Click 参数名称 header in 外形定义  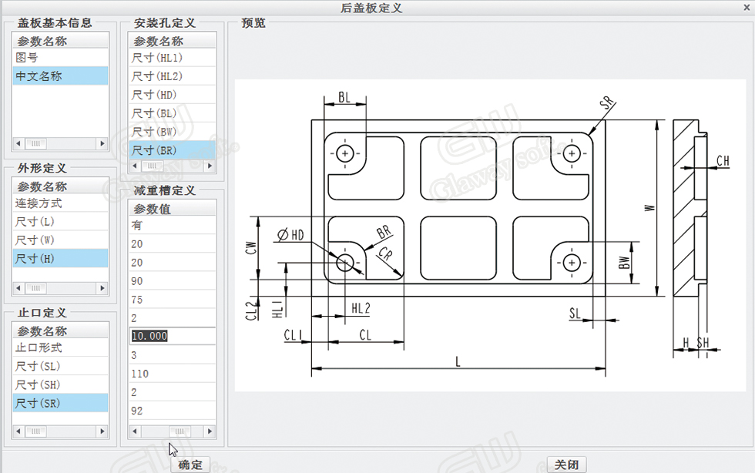[61, 186]
